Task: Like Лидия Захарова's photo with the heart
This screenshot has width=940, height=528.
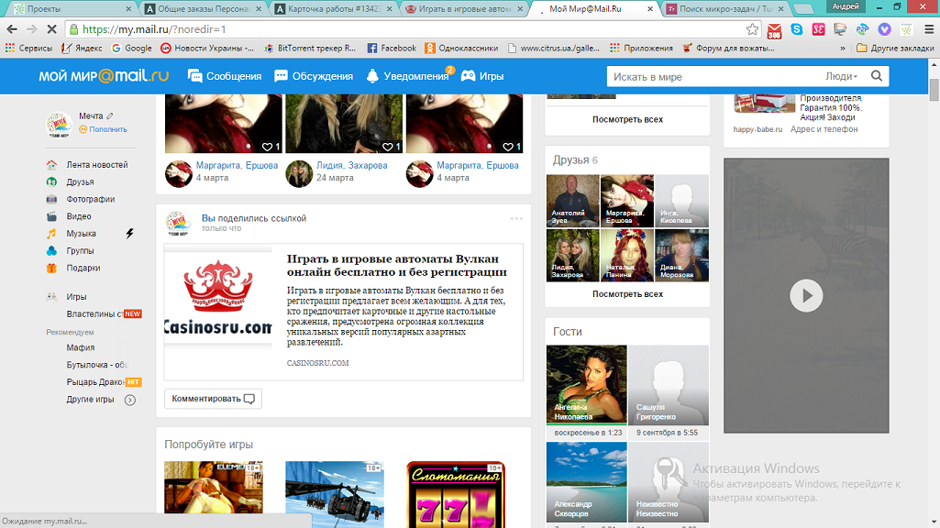Action: 388,147
